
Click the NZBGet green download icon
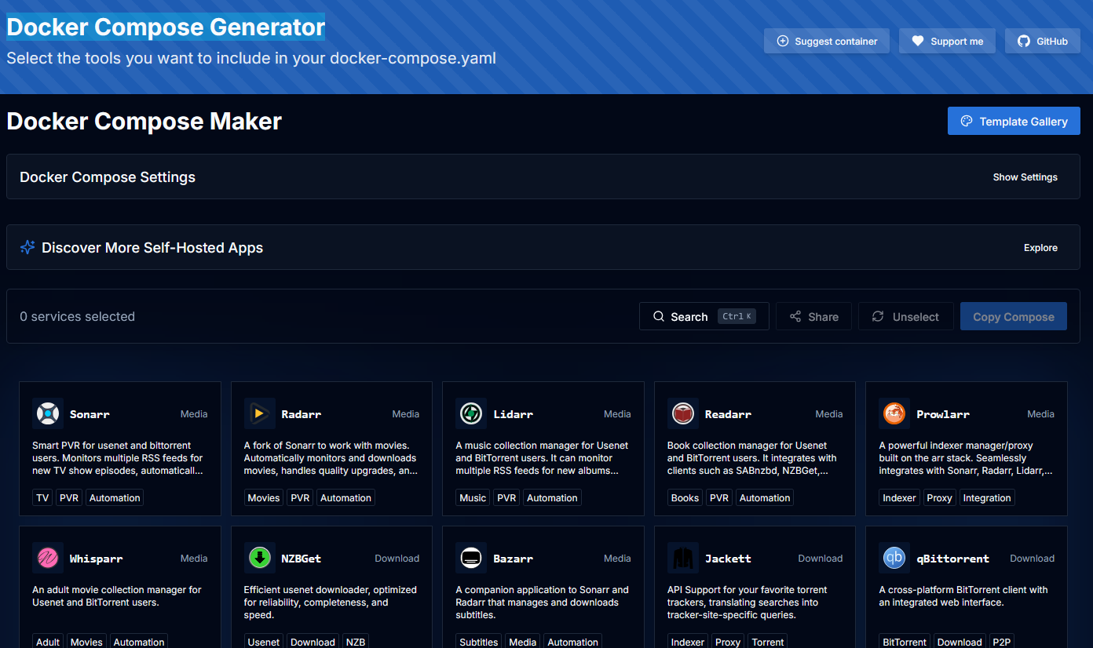[260, 558]
